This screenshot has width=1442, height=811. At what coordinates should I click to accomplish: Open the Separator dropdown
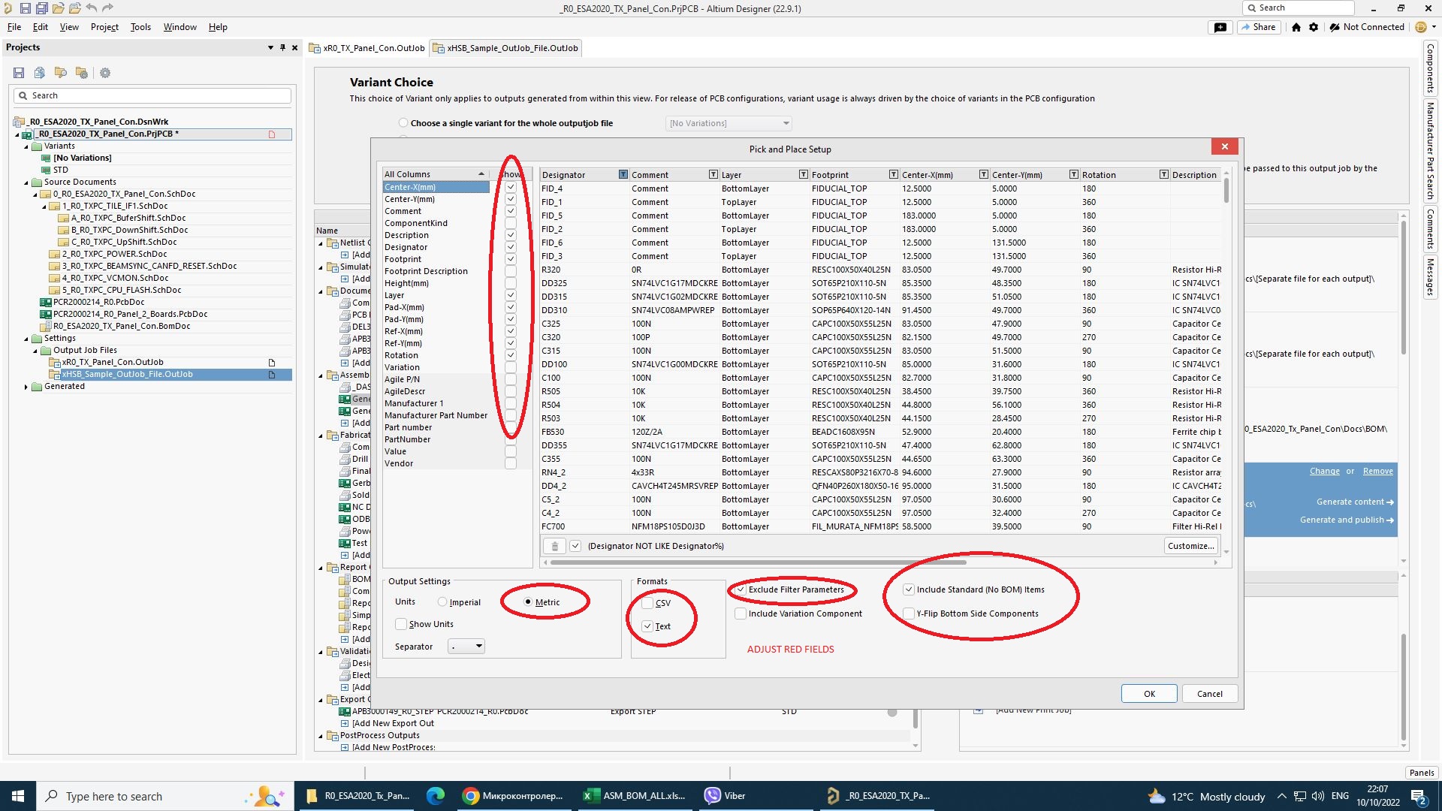466,647
